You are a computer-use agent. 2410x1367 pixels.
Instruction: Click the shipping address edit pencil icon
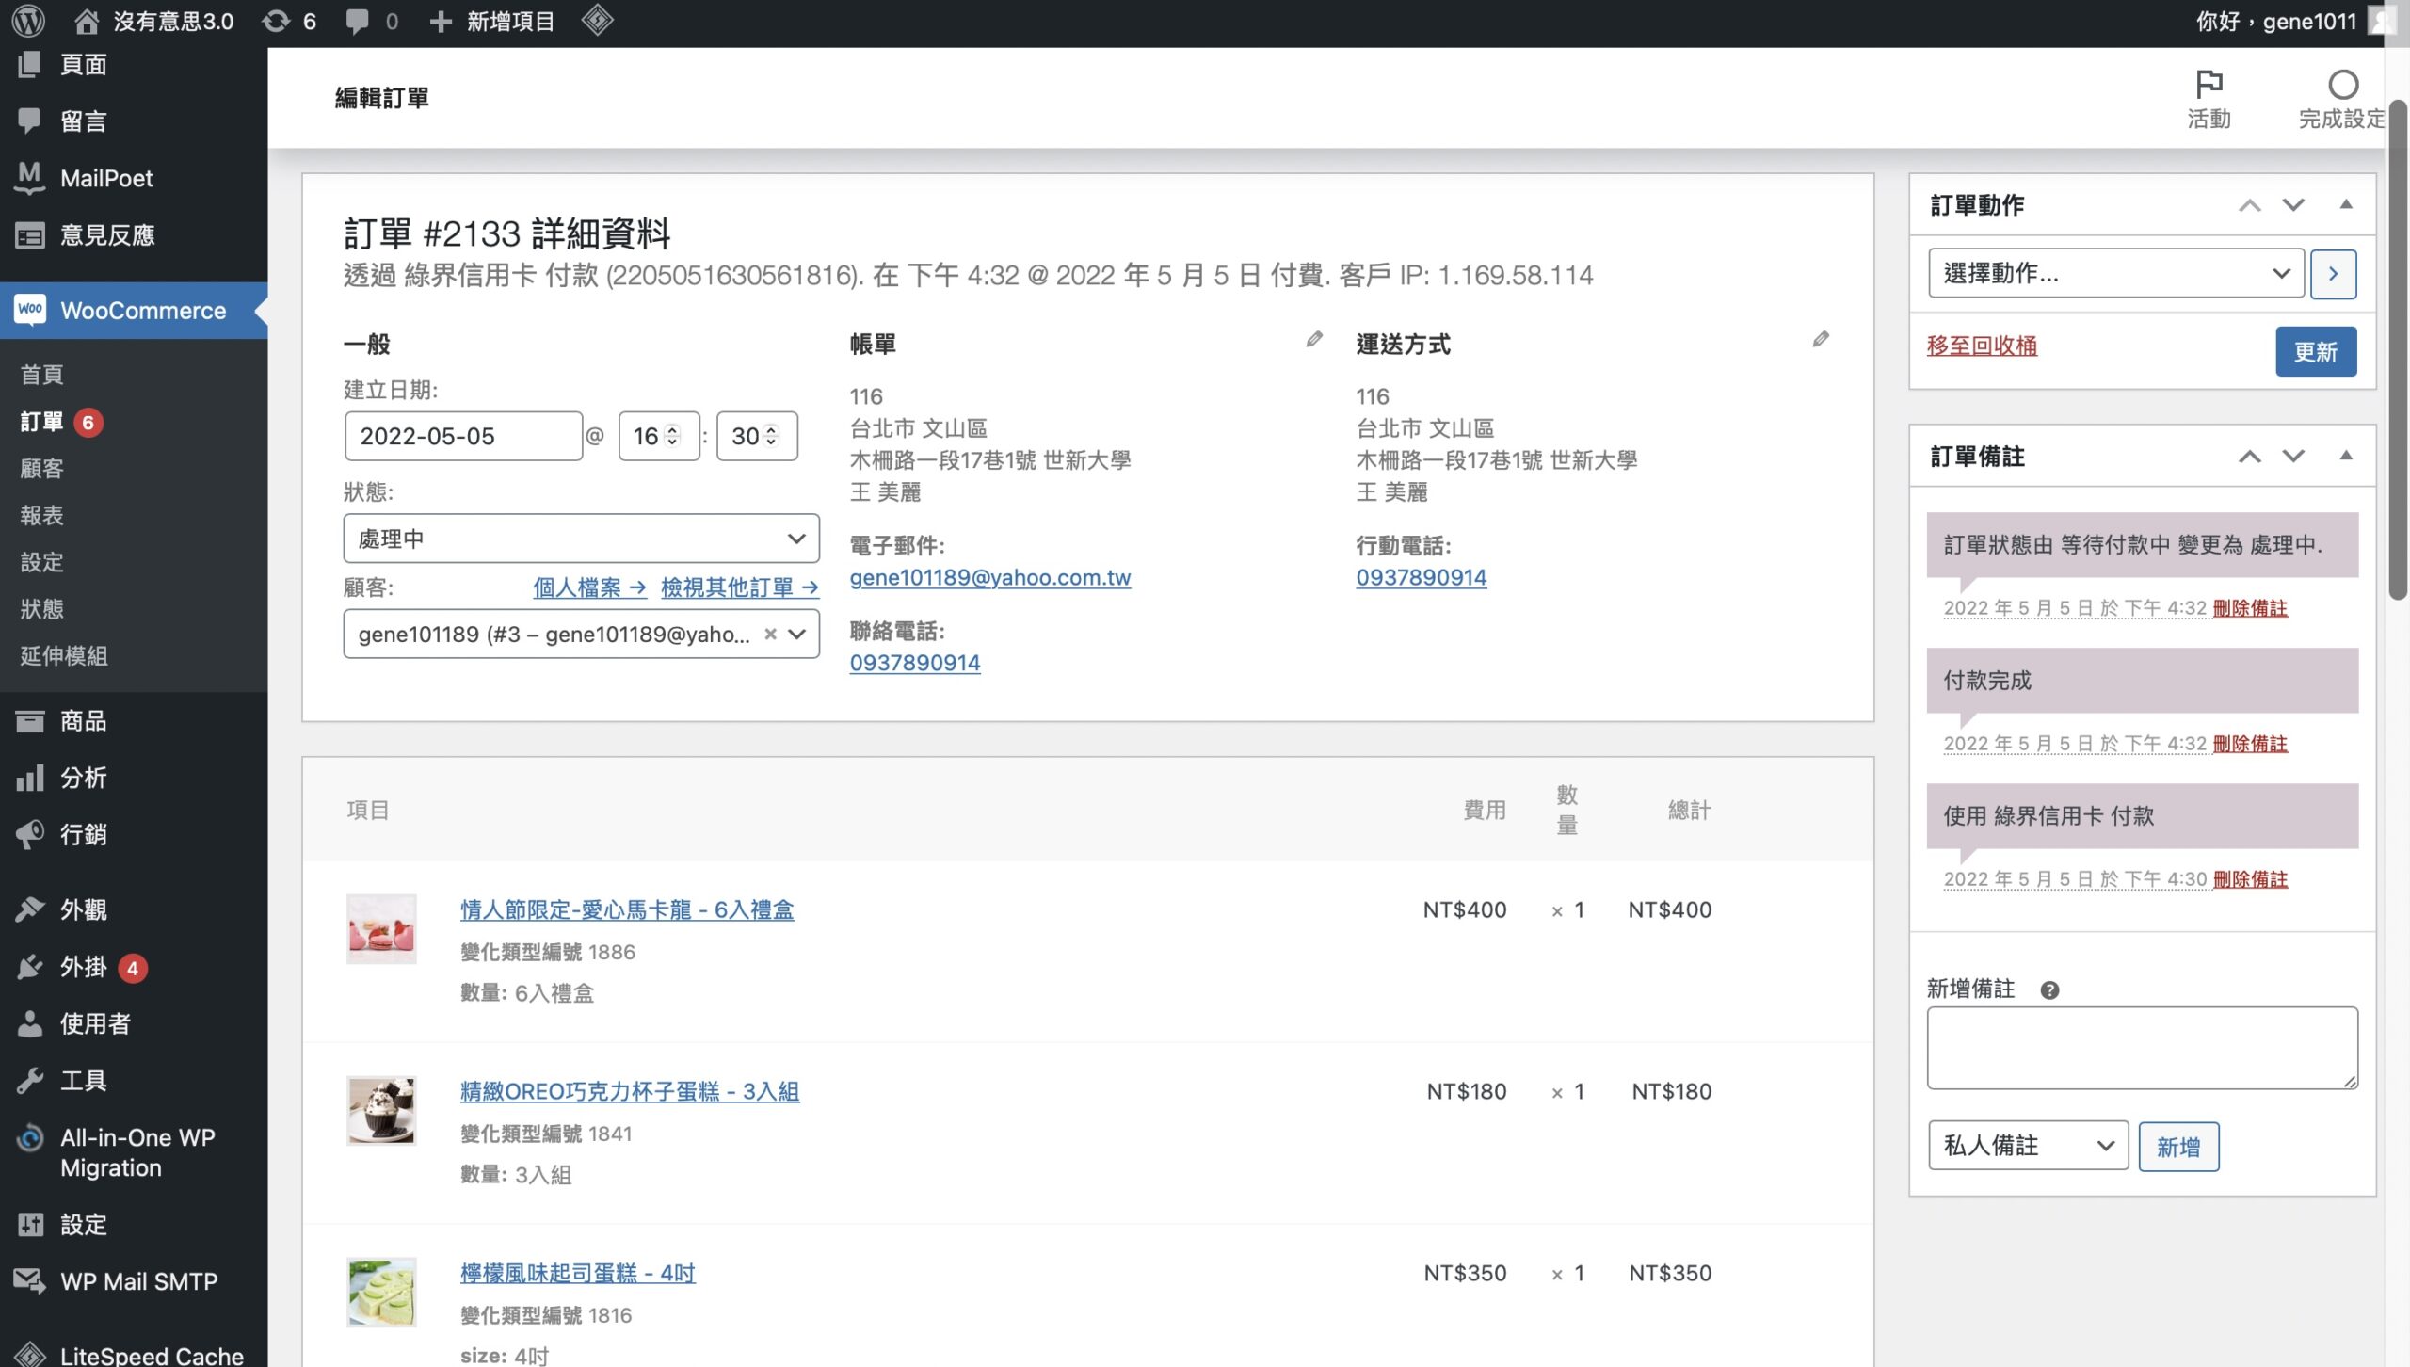[1821, 340]
